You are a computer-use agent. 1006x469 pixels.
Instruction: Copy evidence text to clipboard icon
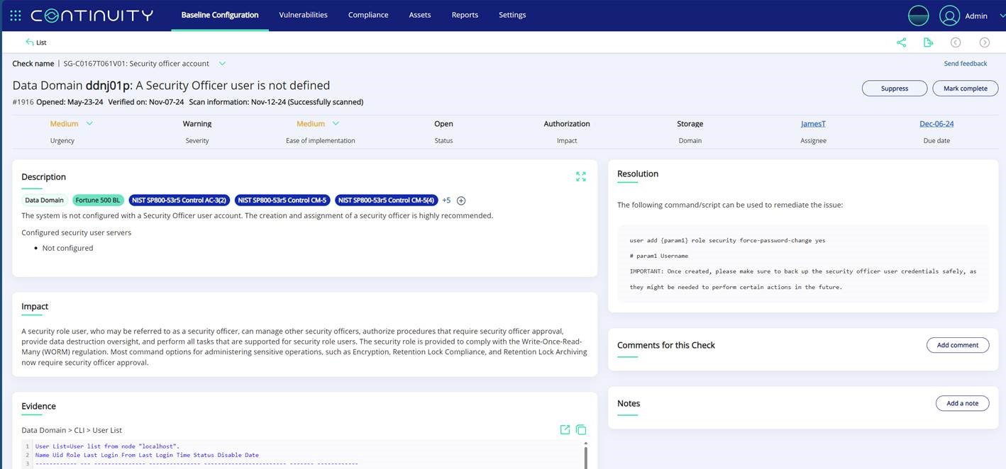(x=581, y=429)
